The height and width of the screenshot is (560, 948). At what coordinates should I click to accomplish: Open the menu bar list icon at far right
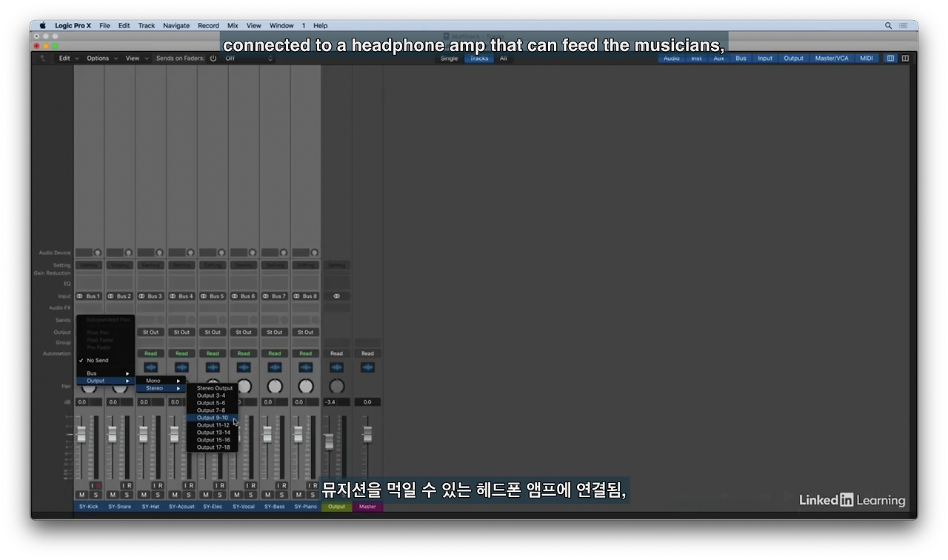[x=905, y=25]
